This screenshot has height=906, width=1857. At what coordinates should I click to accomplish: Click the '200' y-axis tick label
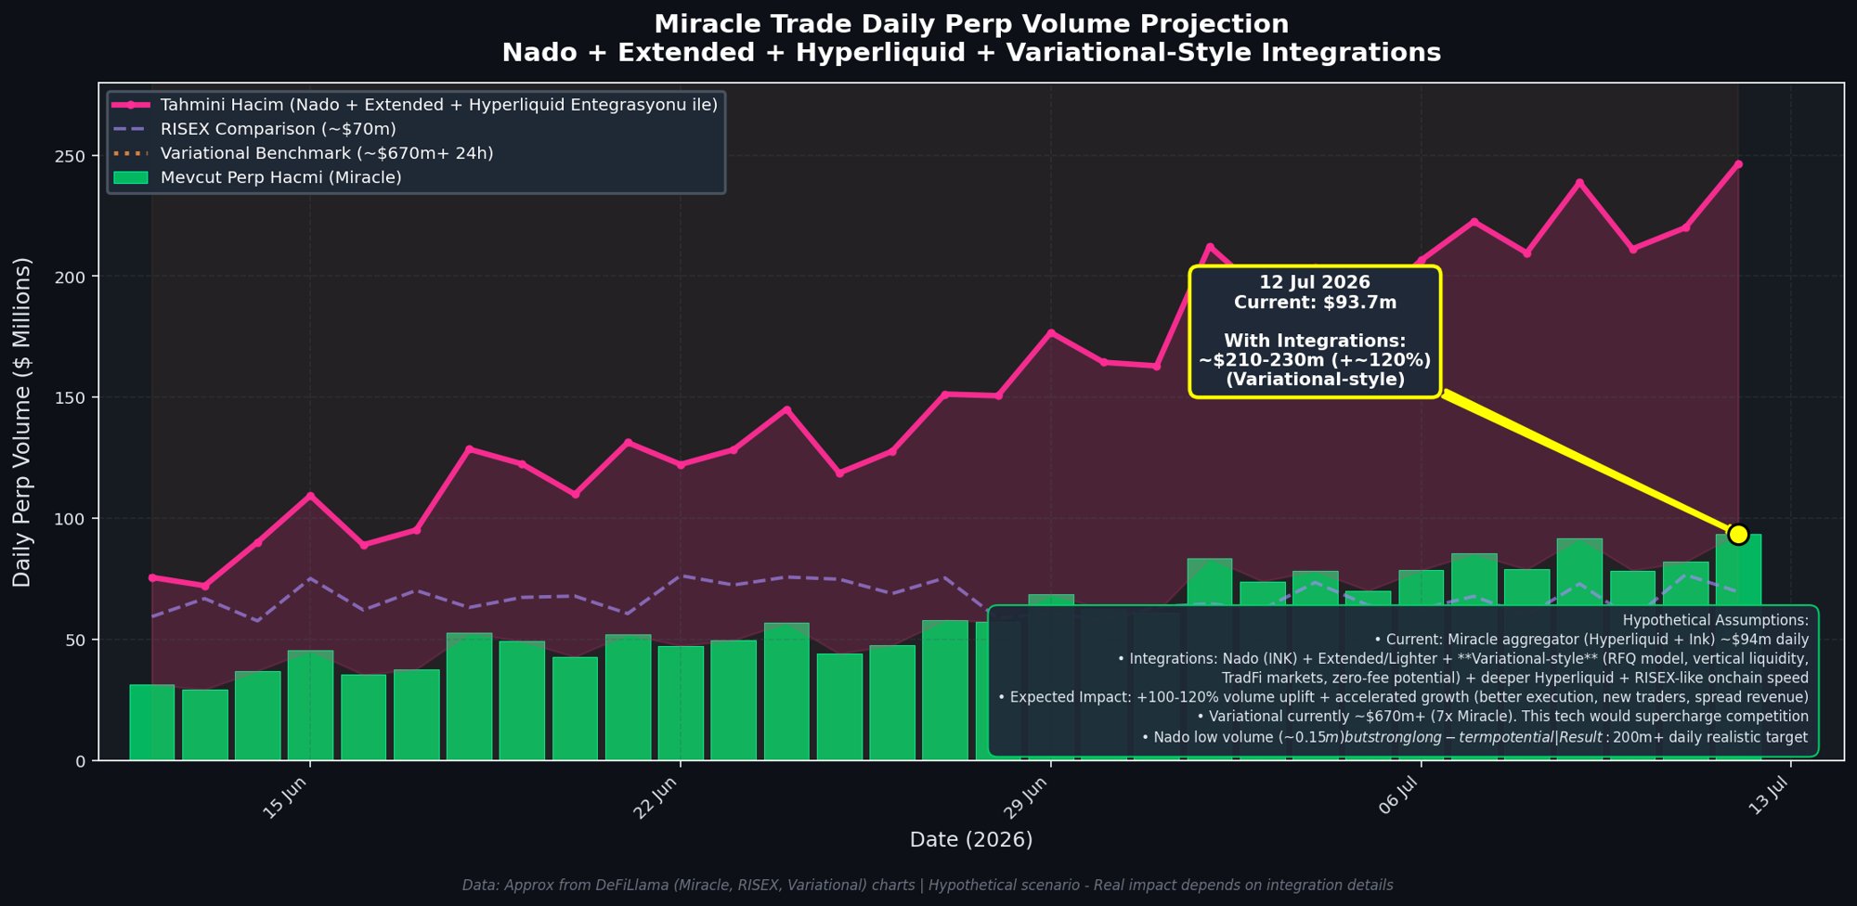pyautogui.click(x=70, y=277)
